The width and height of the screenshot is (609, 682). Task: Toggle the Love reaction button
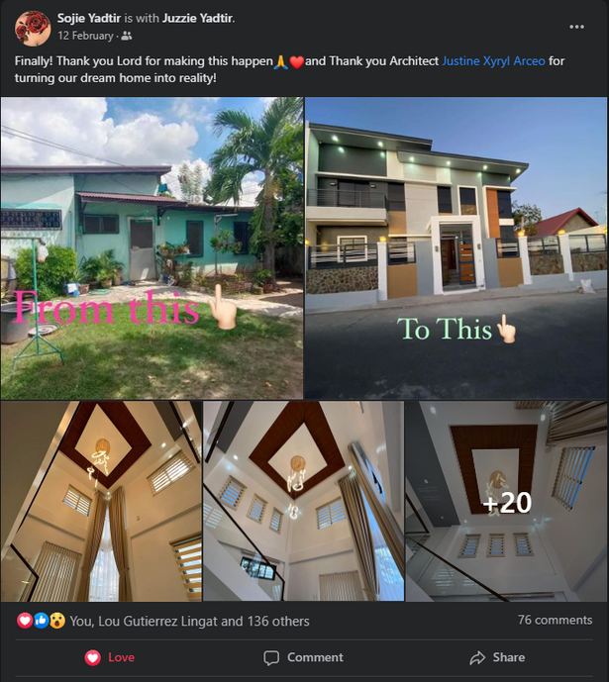pyautogui.click(x=110, y=657)
